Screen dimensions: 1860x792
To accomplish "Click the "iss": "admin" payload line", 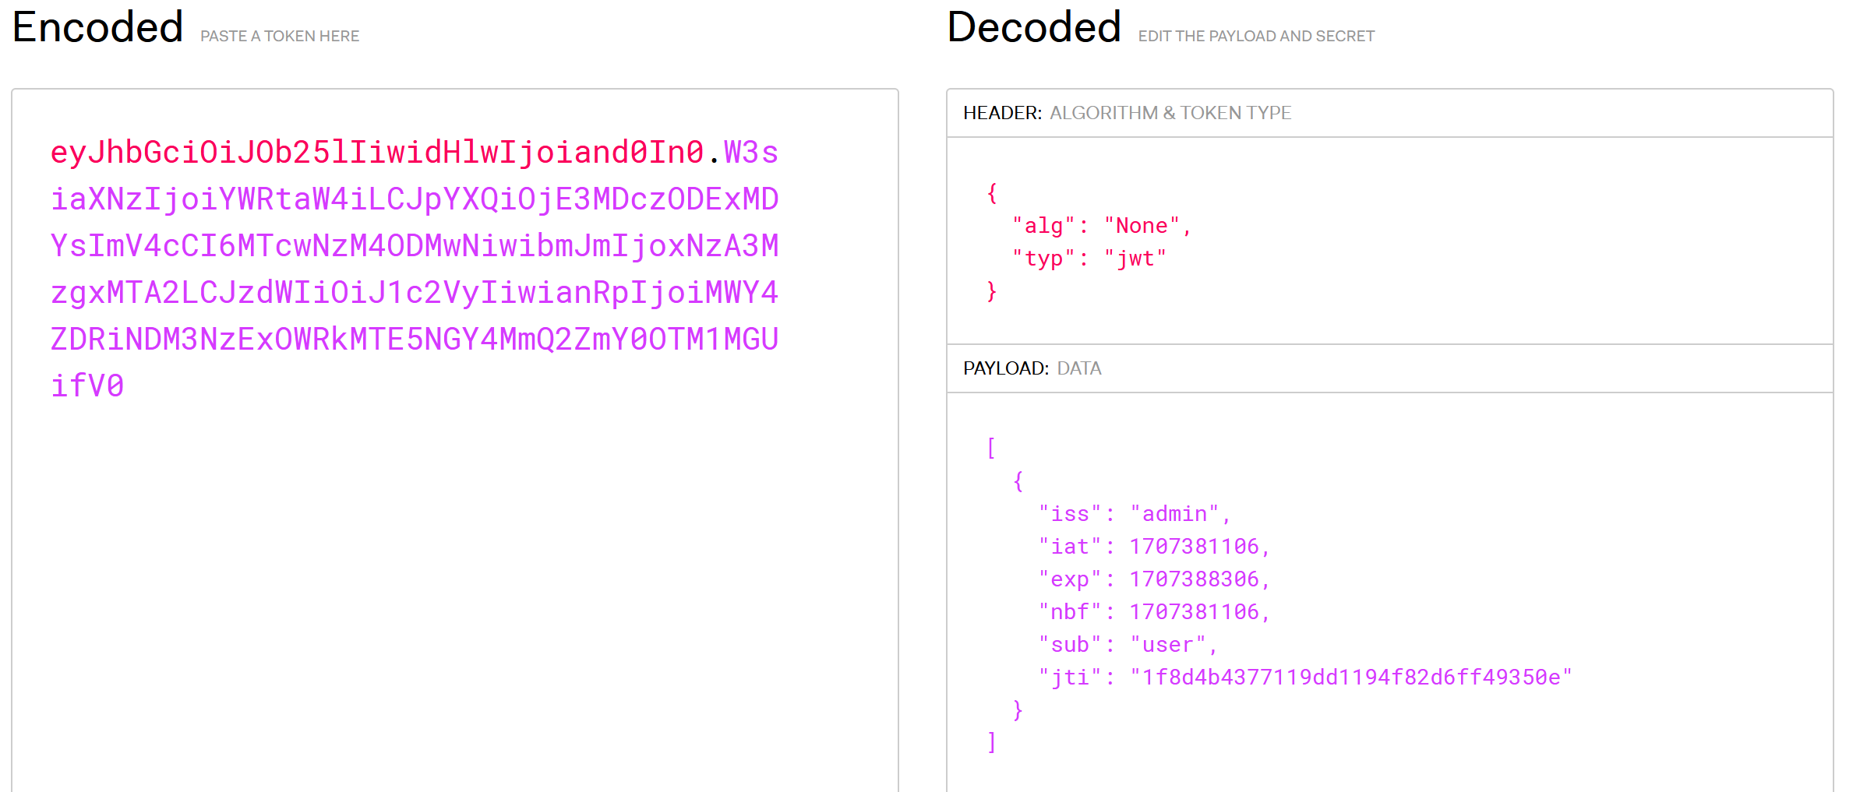I will (x=1135, y=514).
